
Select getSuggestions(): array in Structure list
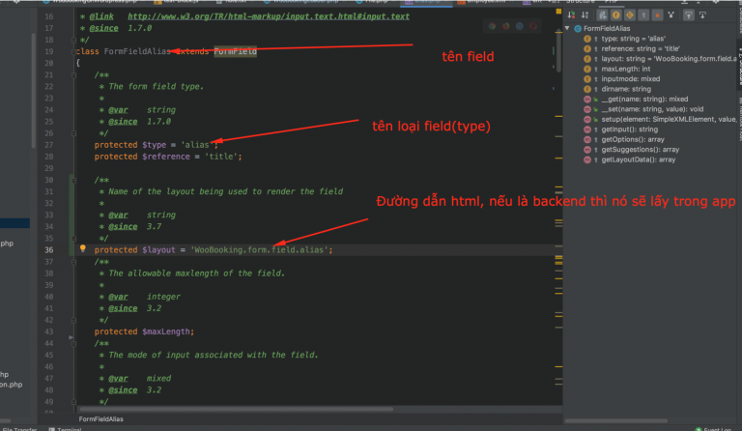640,149
